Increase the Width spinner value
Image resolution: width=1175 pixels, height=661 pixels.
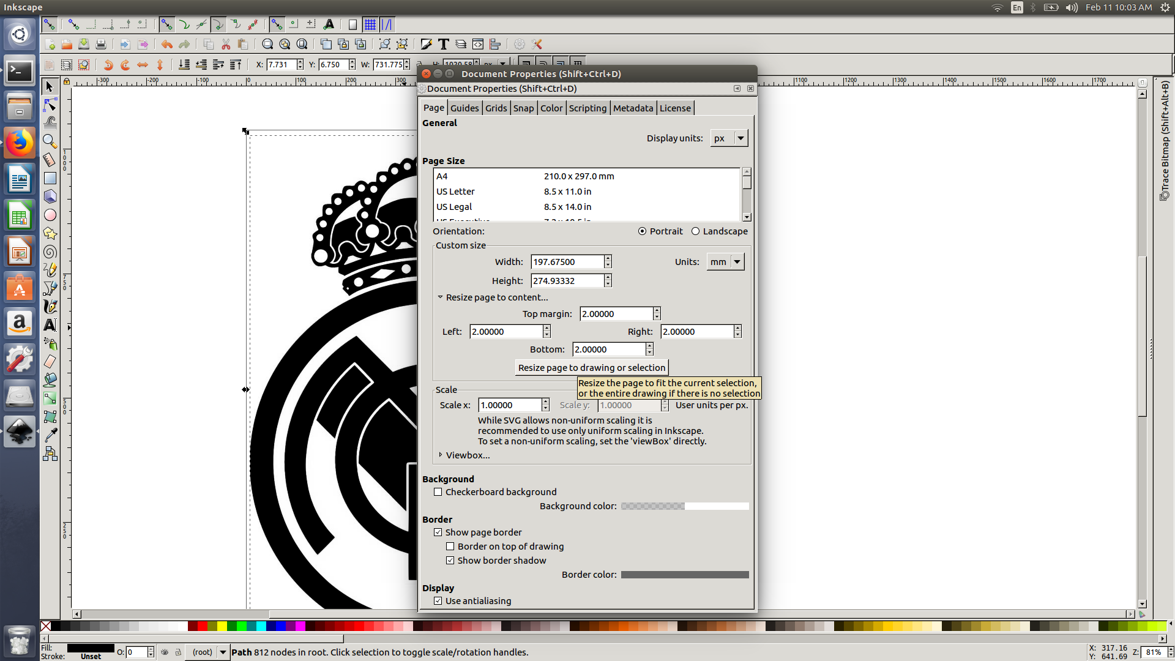[608, 258]
